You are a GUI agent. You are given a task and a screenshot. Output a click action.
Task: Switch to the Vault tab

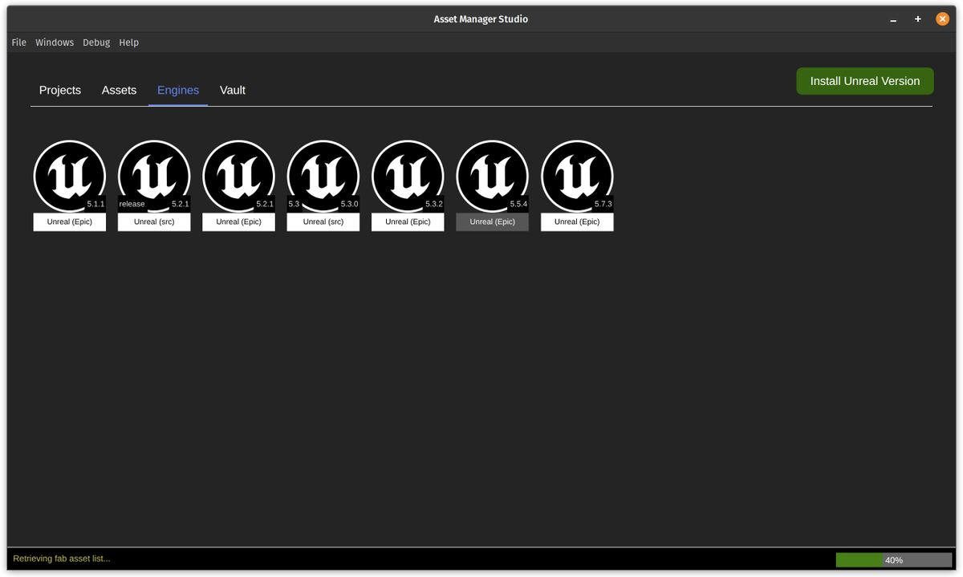pos(233,91)
